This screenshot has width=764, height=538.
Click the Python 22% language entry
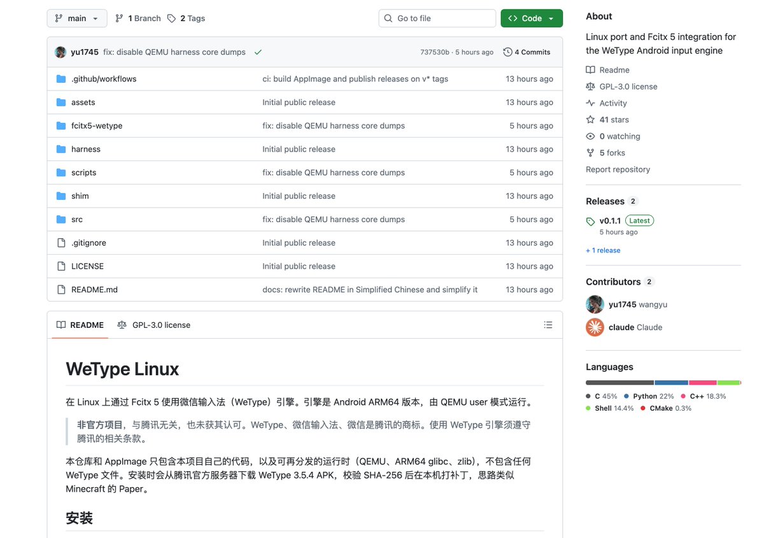pyautogui.click(x=649, y=396)
